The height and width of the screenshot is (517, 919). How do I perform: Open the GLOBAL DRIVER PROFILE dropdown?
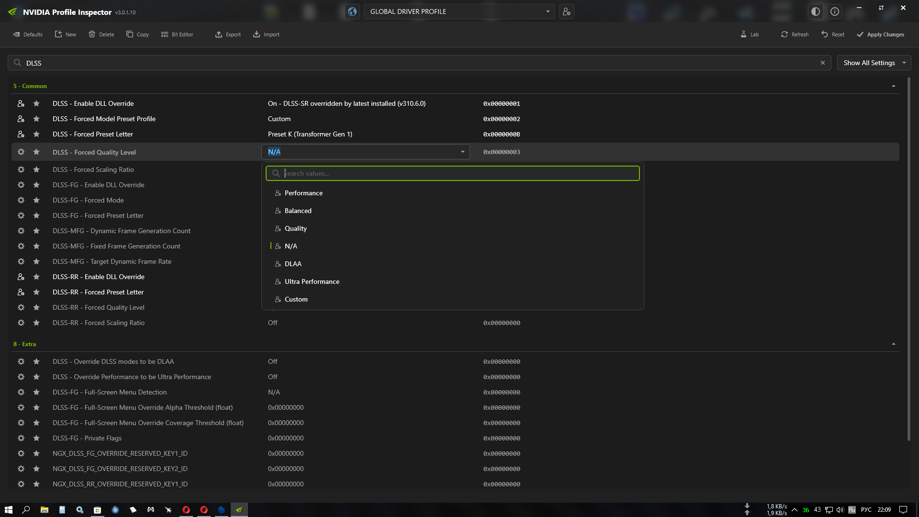459,11
